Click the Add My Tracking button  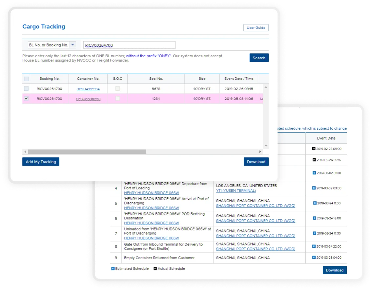[x=41, y=162]
